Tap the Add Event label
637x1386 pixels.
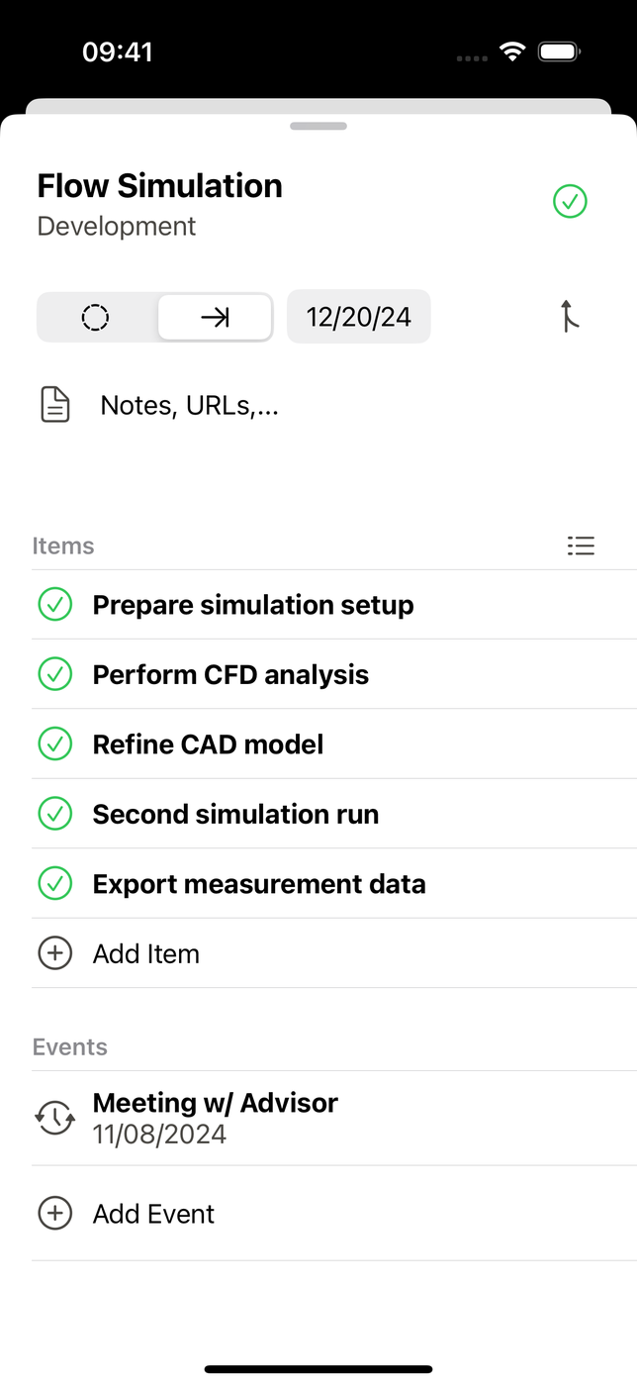tap(153, 1214)
